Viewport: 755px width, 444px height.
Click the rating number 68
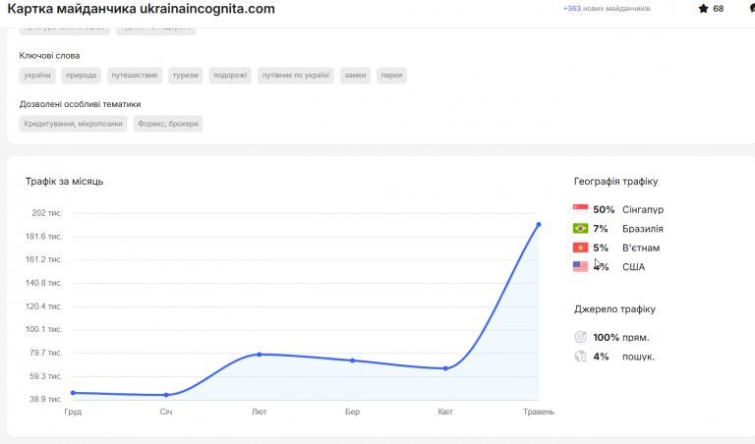click(x=719, y=9)
